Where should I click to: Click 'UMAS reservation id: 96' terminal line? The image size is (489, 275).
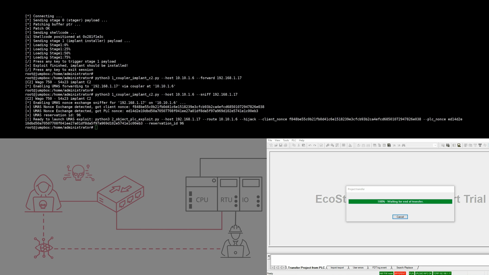point(53,115)
